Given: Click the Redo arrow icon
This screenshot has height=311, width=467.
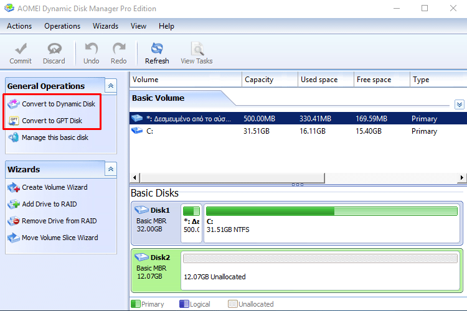Looking at the screenshot, I should pyautogui.click(x=119, y=49).
